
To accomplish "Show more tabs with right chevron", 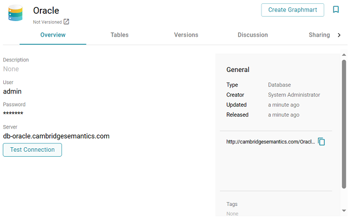I will pos(339,35).
